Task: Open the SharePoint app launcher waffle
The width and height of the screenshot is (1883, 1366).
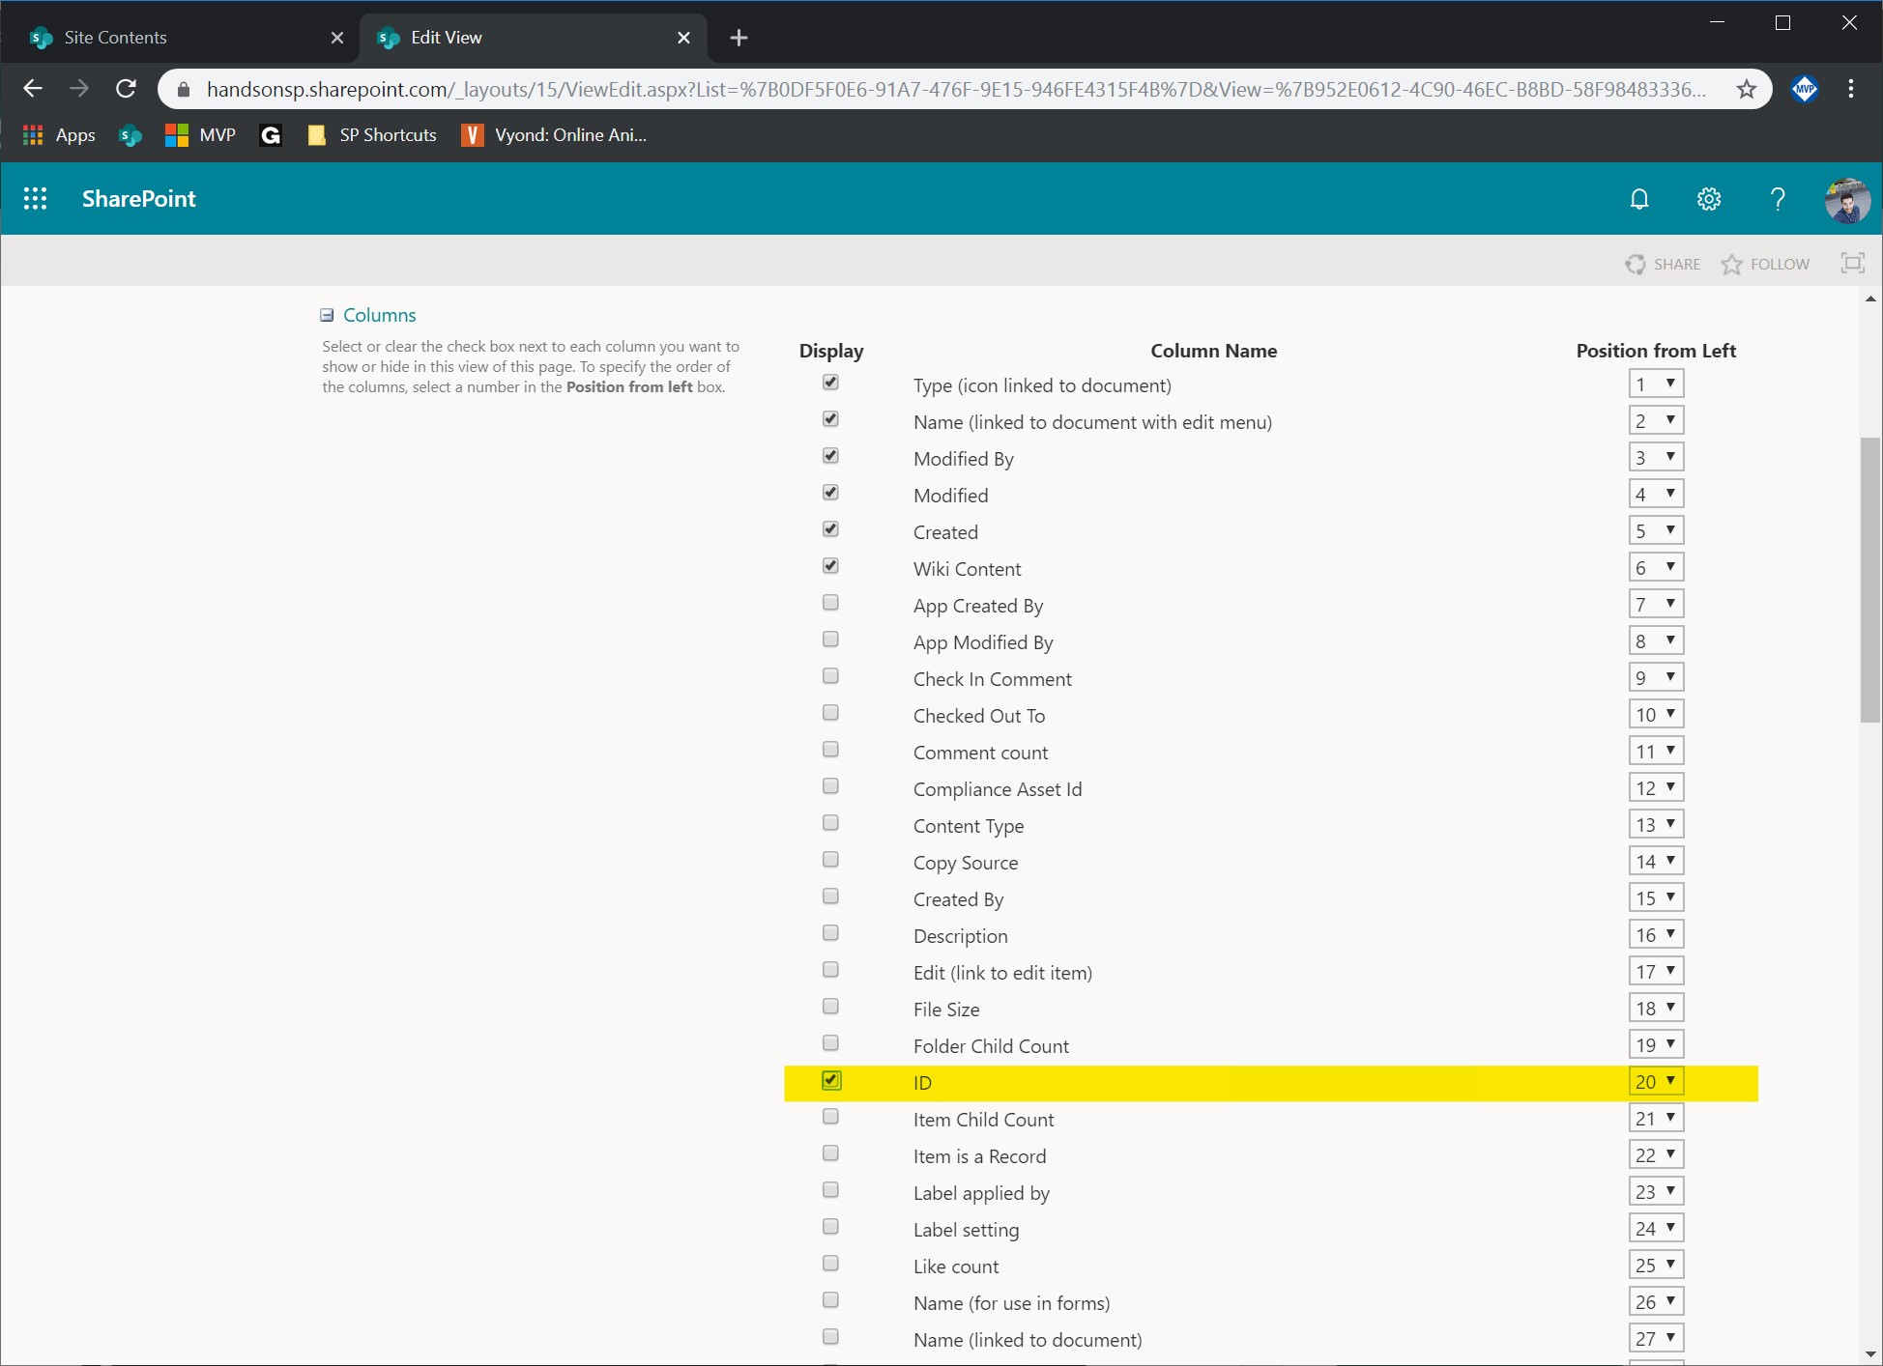Action: (36, 199)
